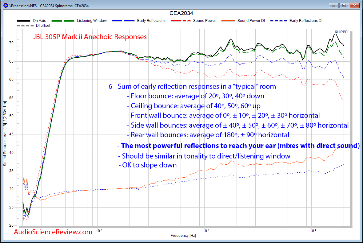The image size is (363, 243).
Task: Click the 35 dB y-axis tick label
Action: [11, 171]
